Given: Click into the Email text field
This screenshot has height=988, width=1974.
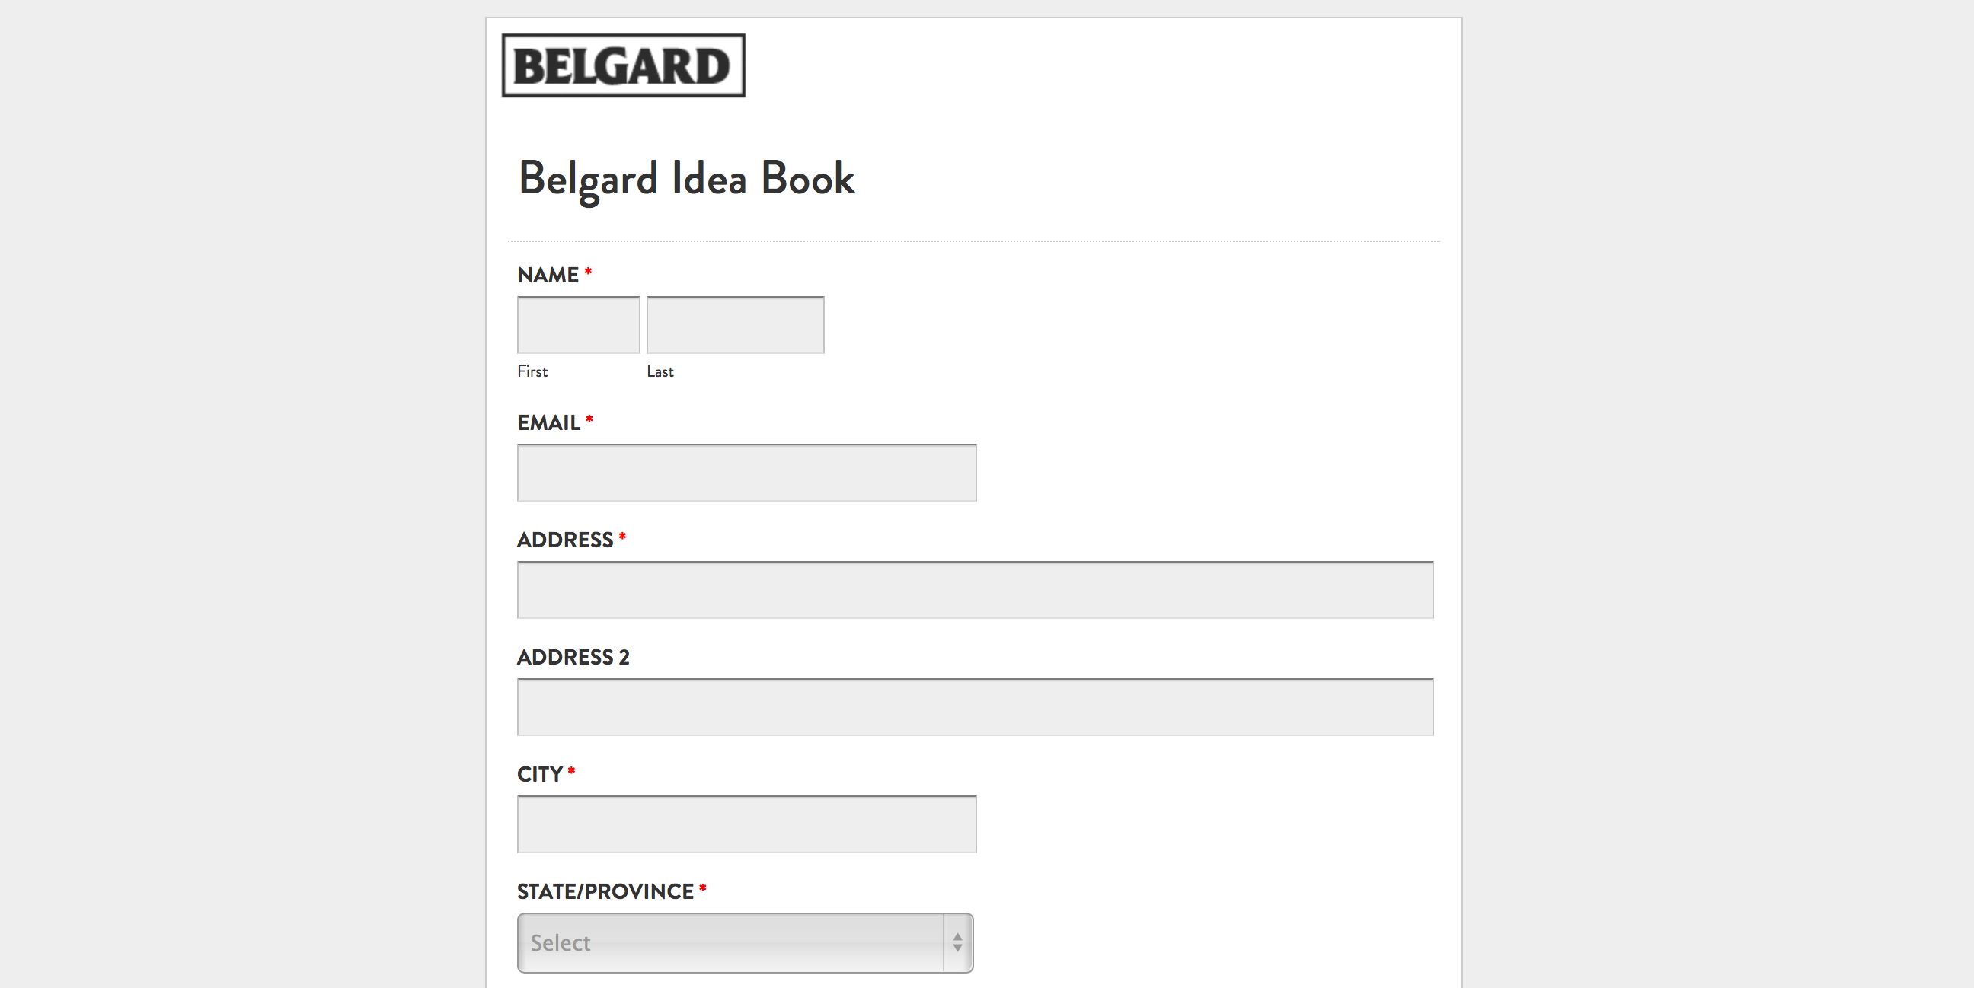Looking at the screenshot, I should tap(746, 473).
